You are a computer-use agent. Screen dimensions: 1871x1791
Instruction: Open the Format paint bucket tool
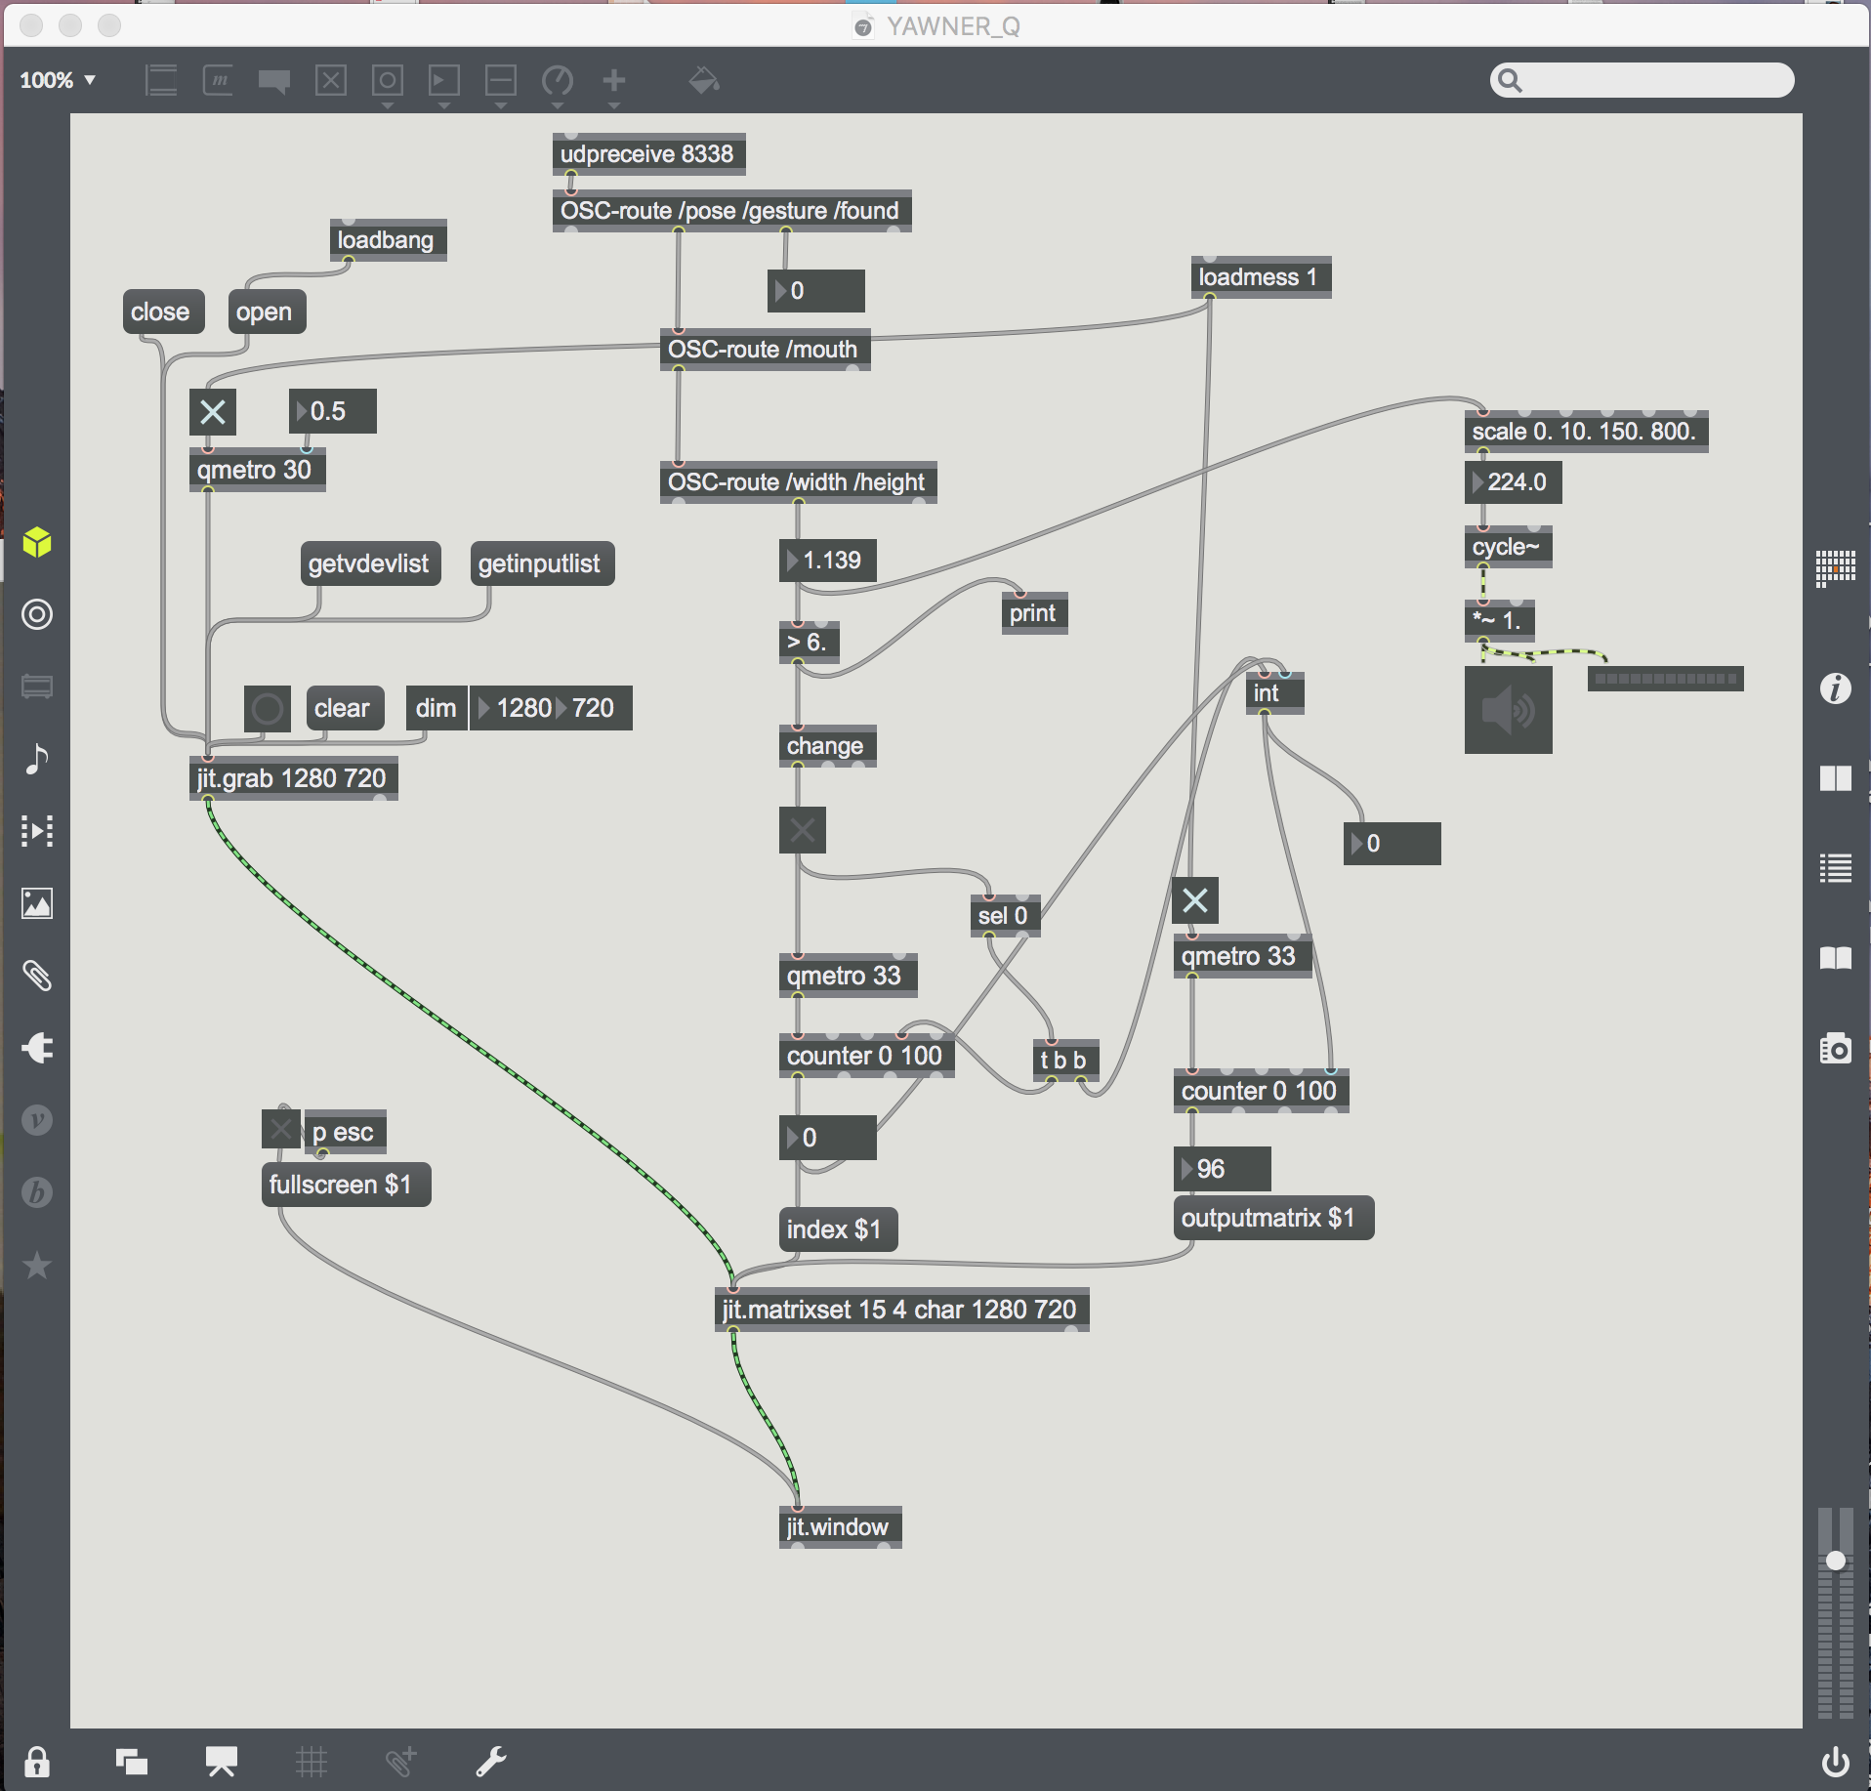(703, 80)
